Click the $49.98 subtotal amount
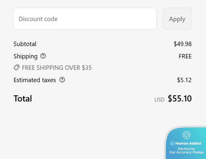This screenshot has height=159, width=206. click(182, 44)
